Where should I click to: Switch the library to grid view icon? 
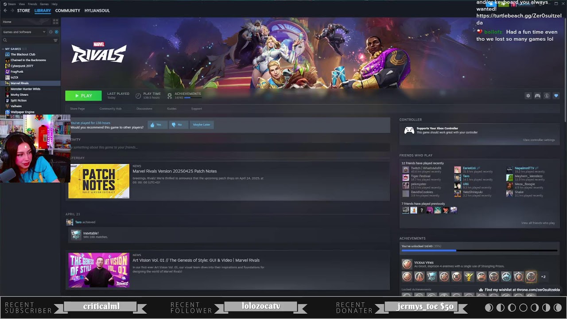tap(55, 21)
